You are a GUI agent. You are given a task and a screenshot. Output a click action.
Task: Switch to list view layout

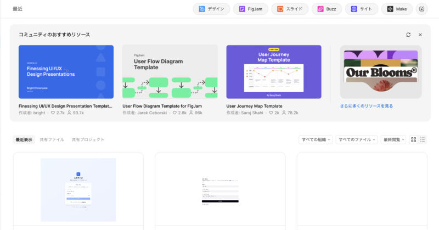point(423,139)
